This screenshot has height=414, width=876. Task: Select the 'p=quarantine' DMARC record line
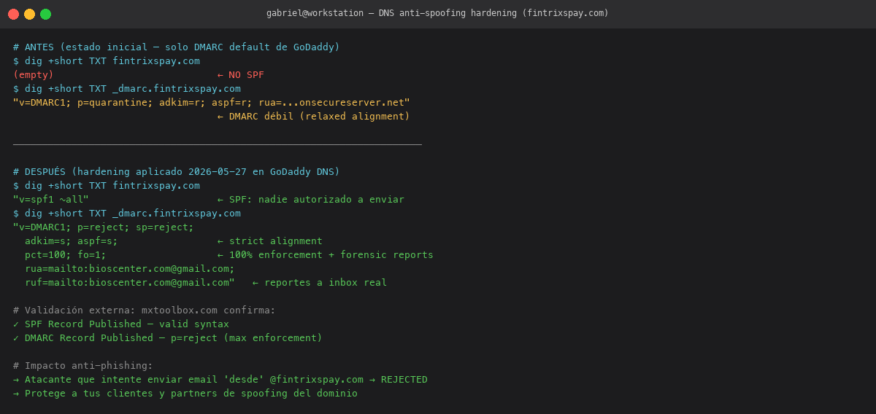click(x=212, y=103)
